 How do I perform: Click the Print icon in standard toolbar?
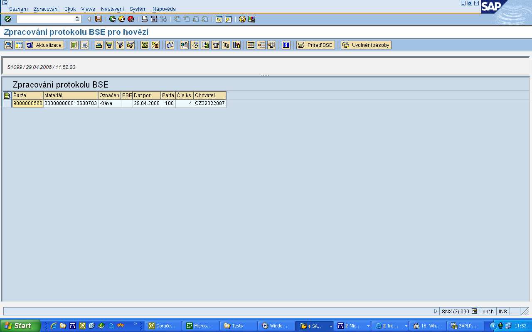pyautogui.click(x=145, y=19)
